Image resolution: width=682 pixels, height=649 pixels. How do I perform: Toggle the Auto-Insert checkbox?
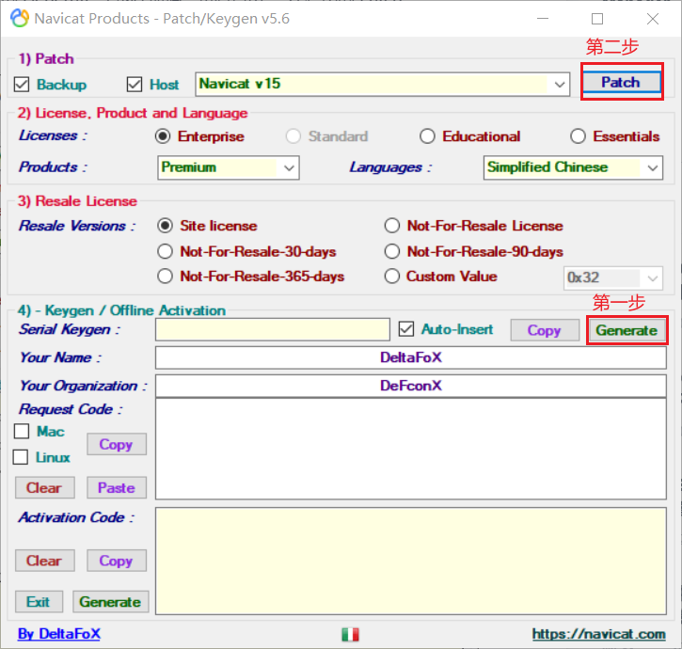click(x=406, y=329)
